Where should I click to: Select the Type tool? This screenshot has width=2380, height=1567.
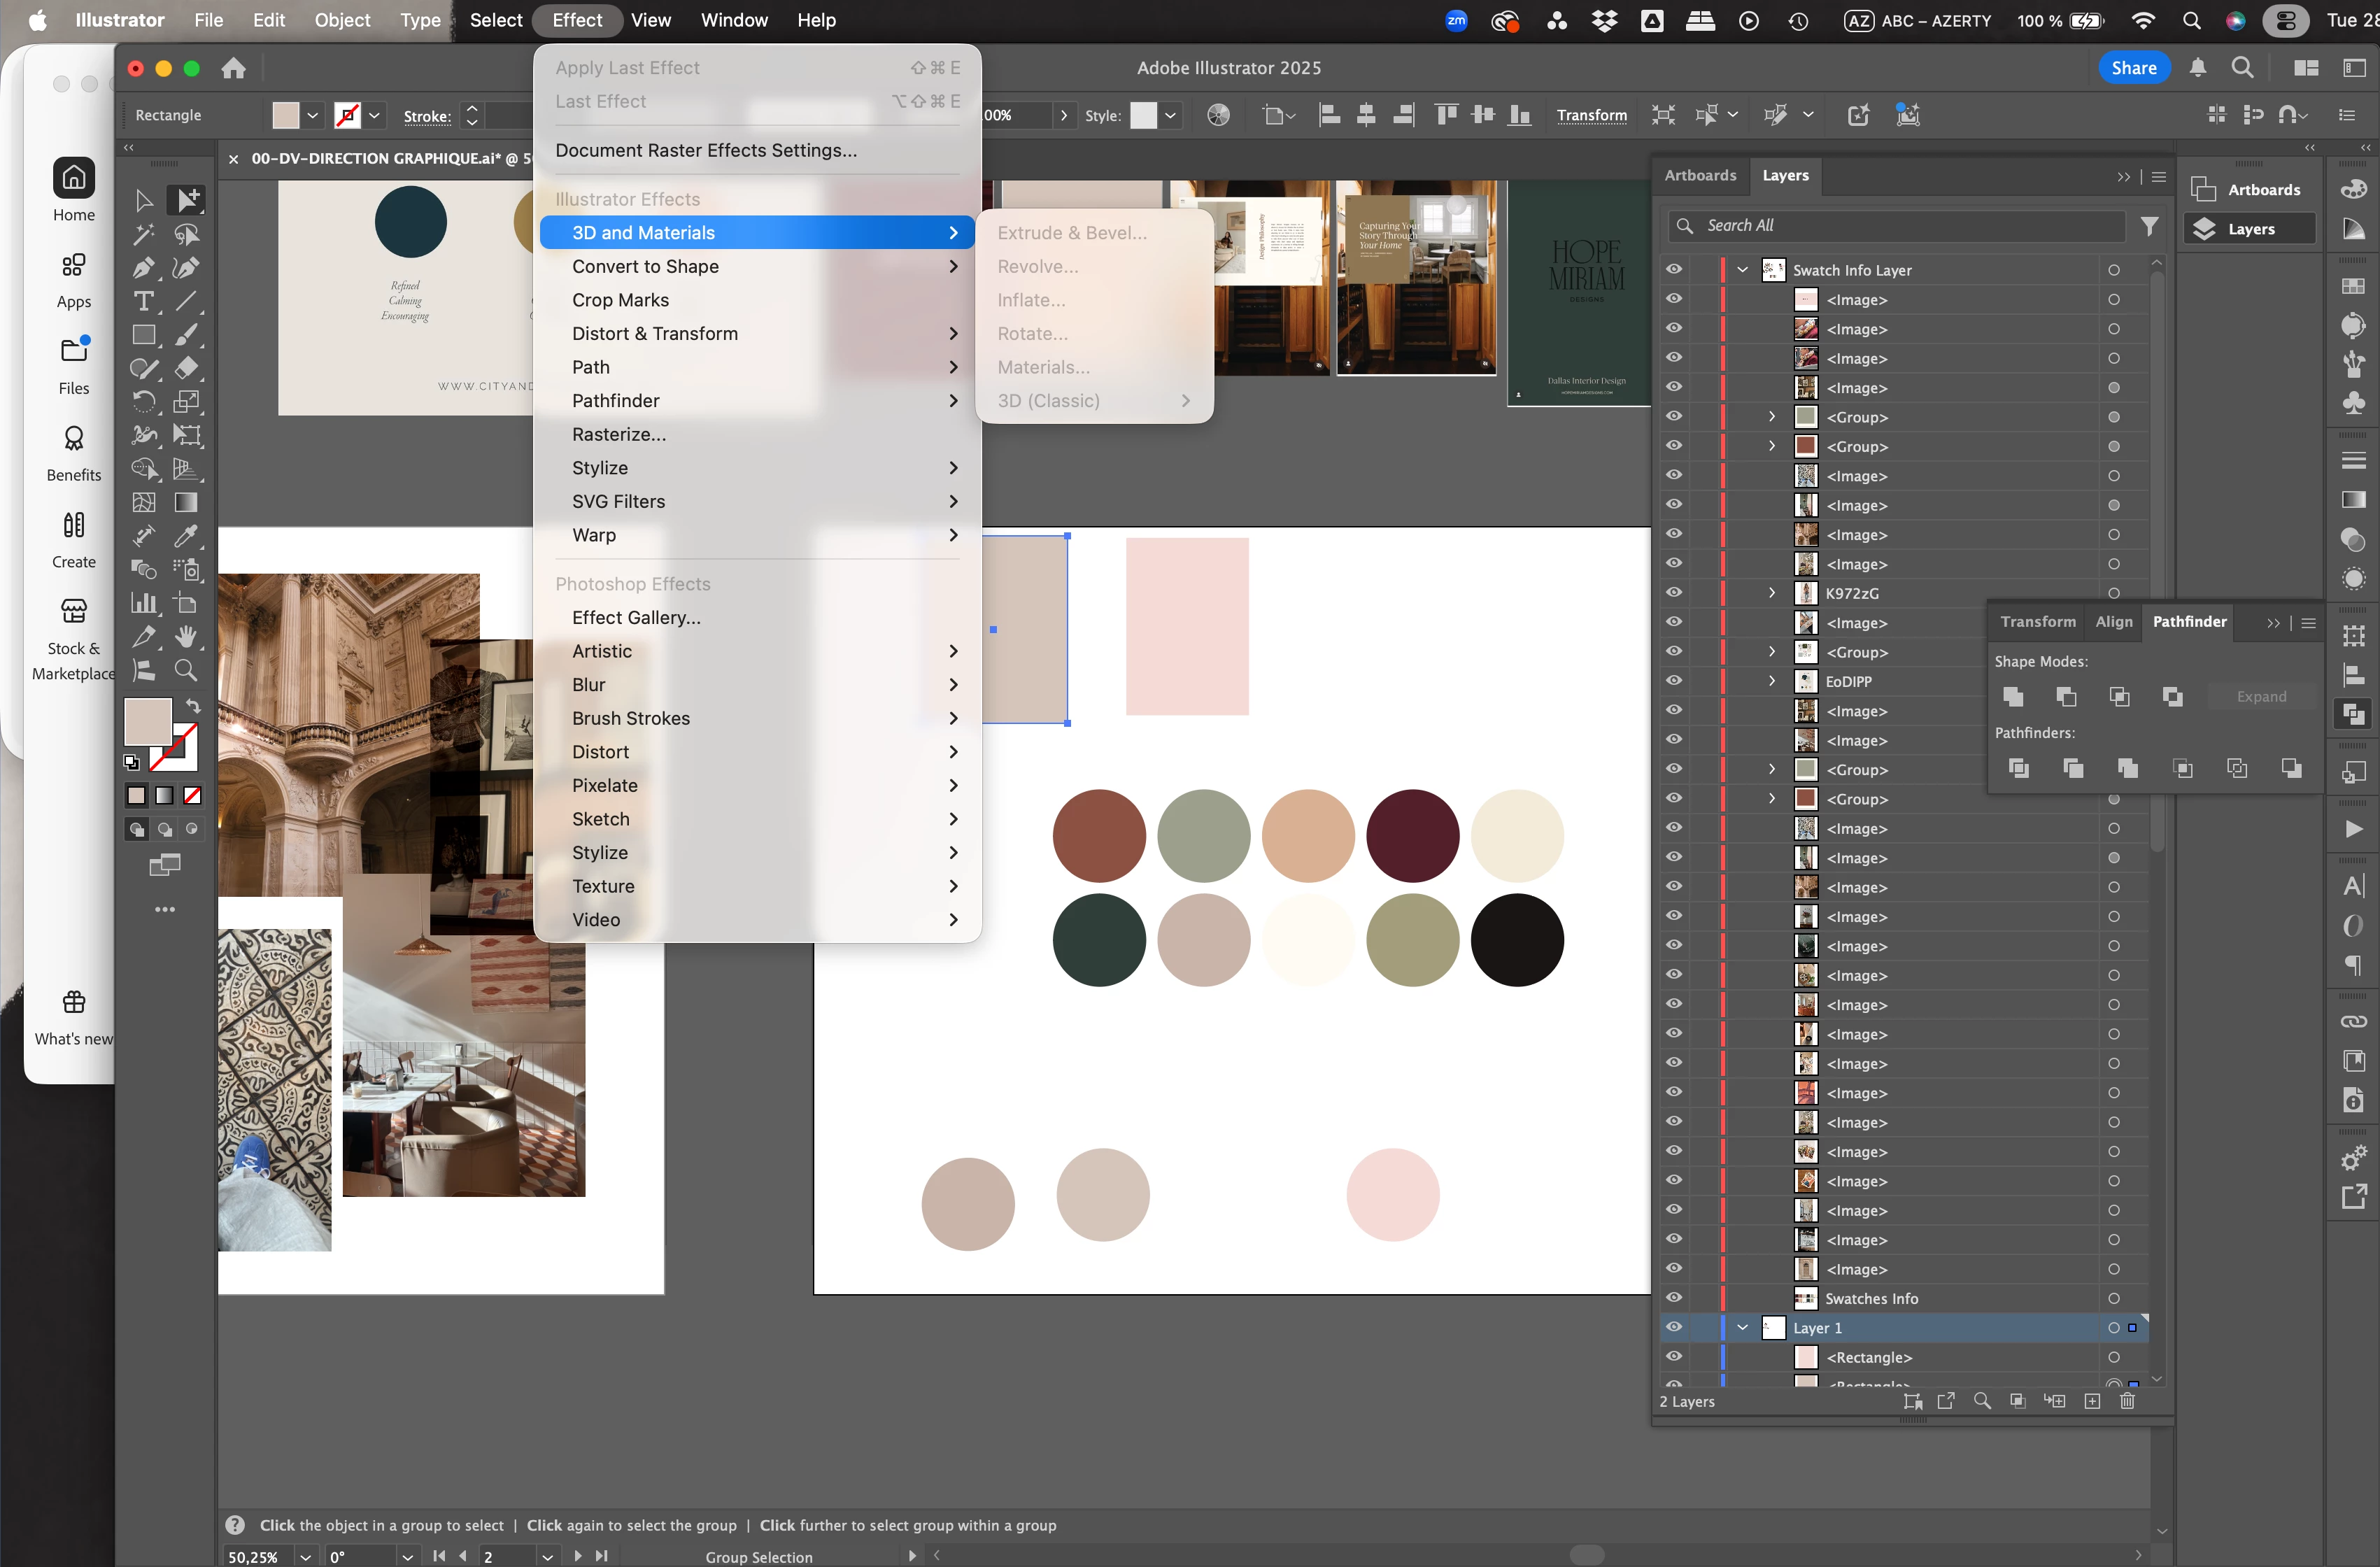click(x=144, y=301)
